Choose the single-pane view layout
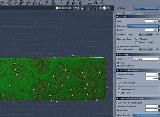The height and width of the screenshot is (117, 160). tap(57, 8)
